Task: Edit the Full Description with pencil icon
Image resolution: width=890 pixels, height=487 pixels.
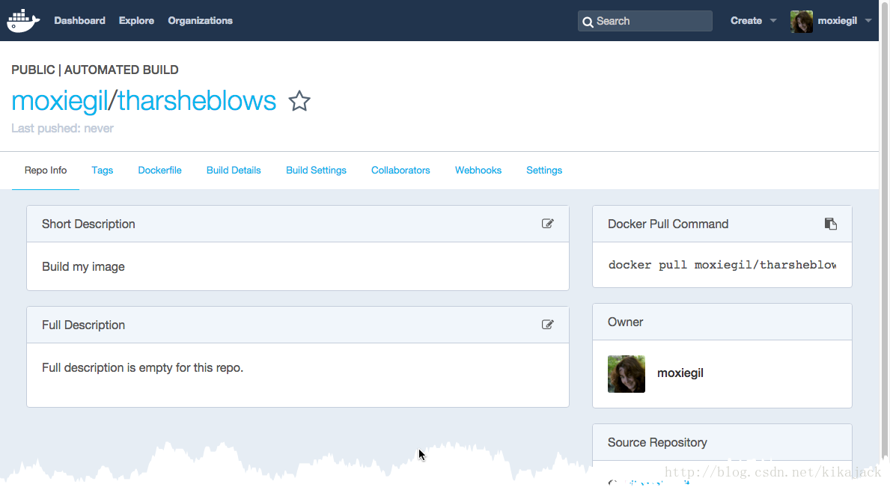Action: coord(547,324)
